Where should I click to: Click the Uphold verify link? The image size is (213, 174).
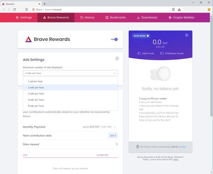point(182,147)
